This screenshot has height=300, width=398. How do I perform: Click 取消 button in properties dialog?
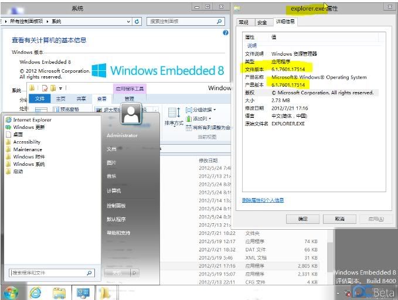[339, 219]
